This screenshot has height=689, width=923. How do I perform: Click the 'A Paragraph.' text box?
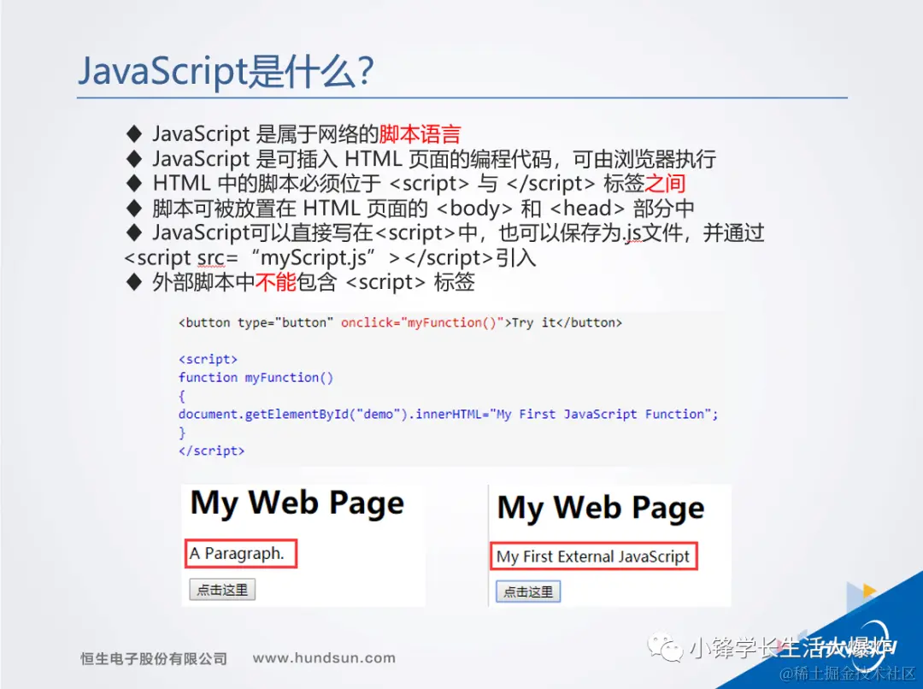(x=241, y=554)
